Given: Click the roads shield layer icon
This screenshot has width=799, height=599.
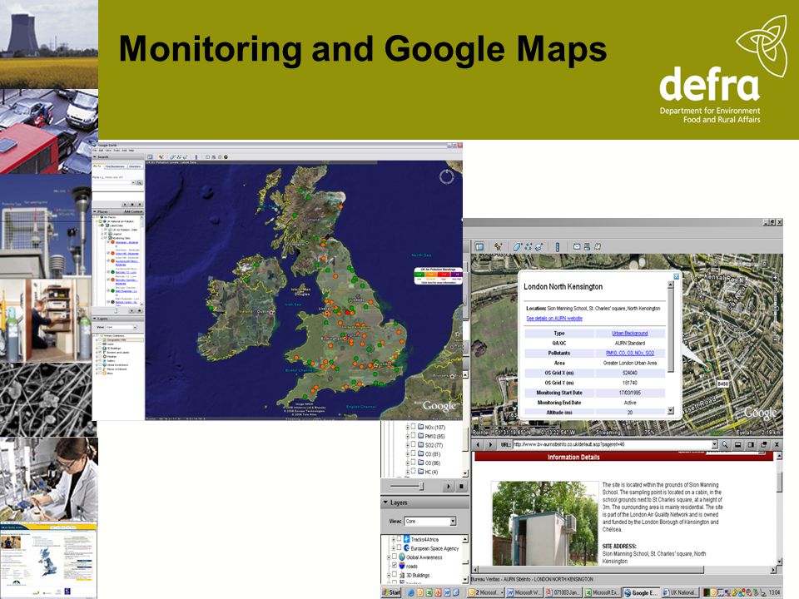Looking at the screenshot, I should (x=401, y=566).
